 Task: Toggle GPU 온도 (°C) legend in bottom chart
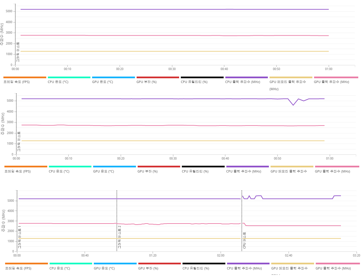pos(104,268)
